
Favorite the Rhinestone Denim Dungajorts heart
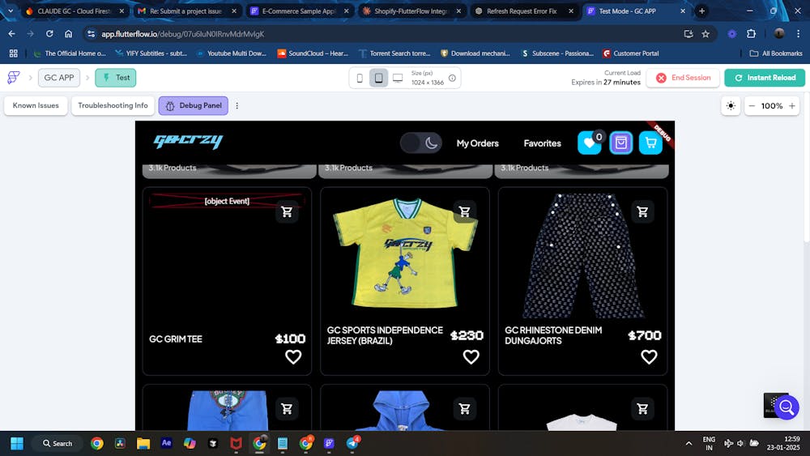click(x=650, y=357)
